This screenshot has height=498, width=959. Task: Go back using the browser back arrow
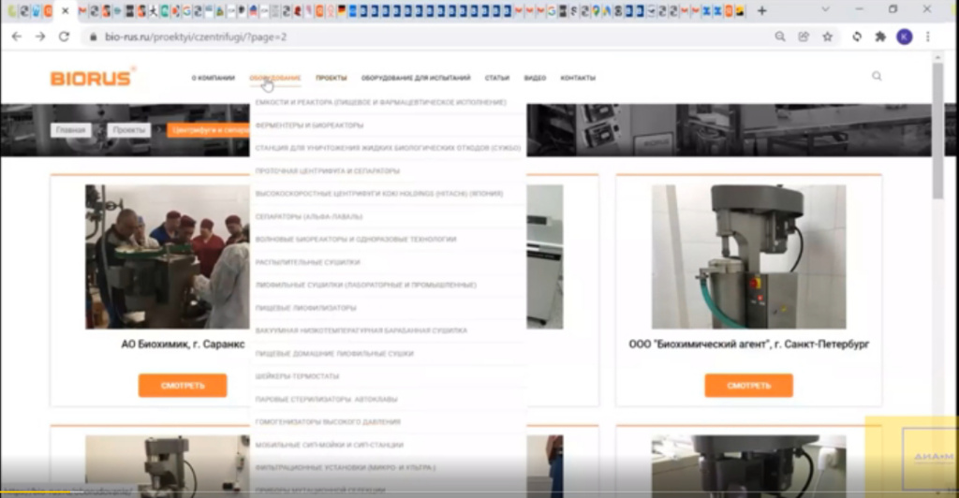pyautogui.click(x=17, y=37)
